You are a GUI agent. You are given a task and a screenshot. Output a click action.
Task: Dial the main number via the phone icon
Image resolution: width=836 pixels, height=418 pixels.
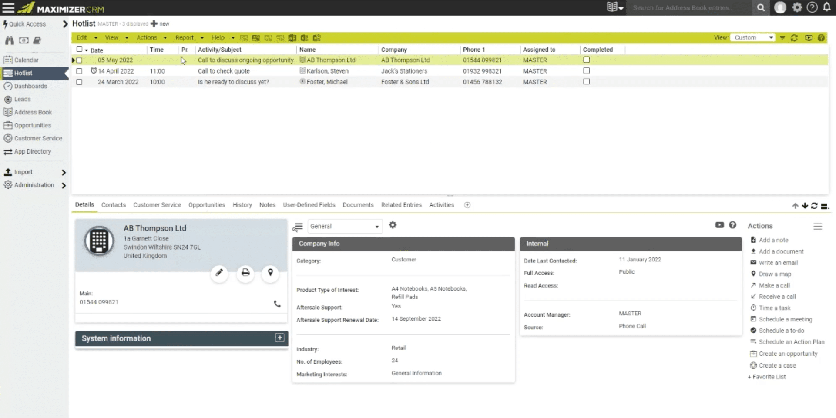tap(277, 304)
